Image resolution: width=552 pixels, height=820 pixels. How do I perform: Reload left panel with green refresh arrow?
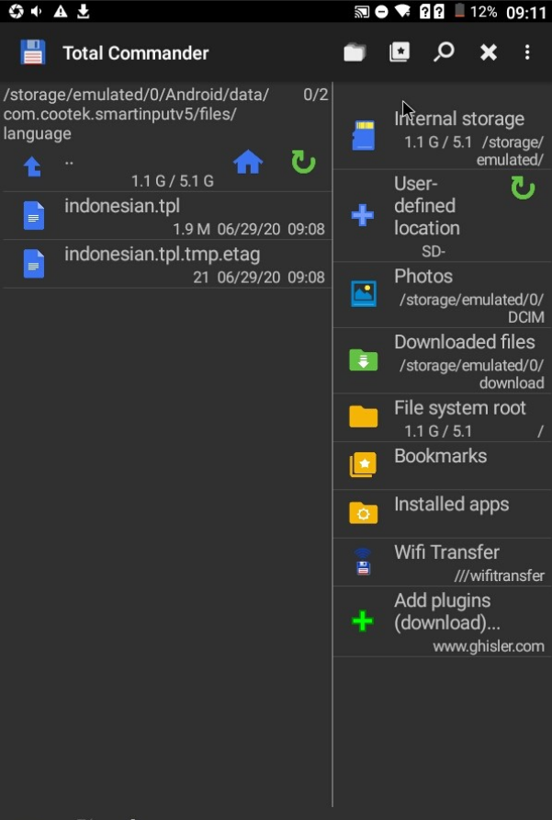[304, 162]
